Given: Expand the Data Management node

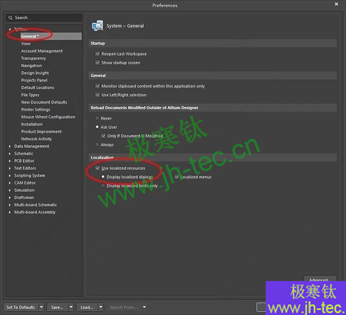Looking at the screenshot, I should (10, 146).
